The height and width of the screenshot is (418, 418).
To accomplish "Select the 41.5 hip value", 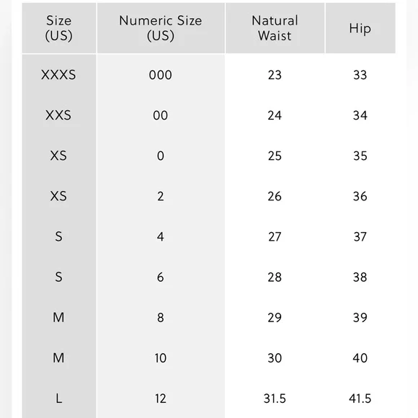I will tap(360, 399).
